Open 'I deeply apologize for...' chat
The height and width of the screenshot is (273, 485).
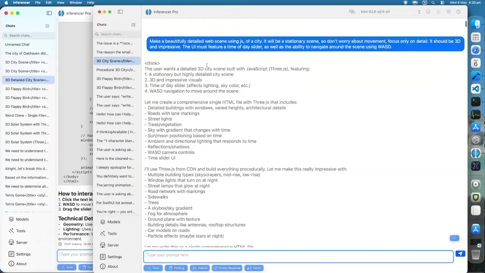click(x=116, y=167)
